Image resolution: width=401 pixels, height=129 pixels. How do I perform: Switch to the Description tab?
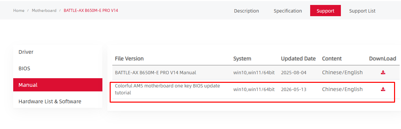[x=246, y=11]
